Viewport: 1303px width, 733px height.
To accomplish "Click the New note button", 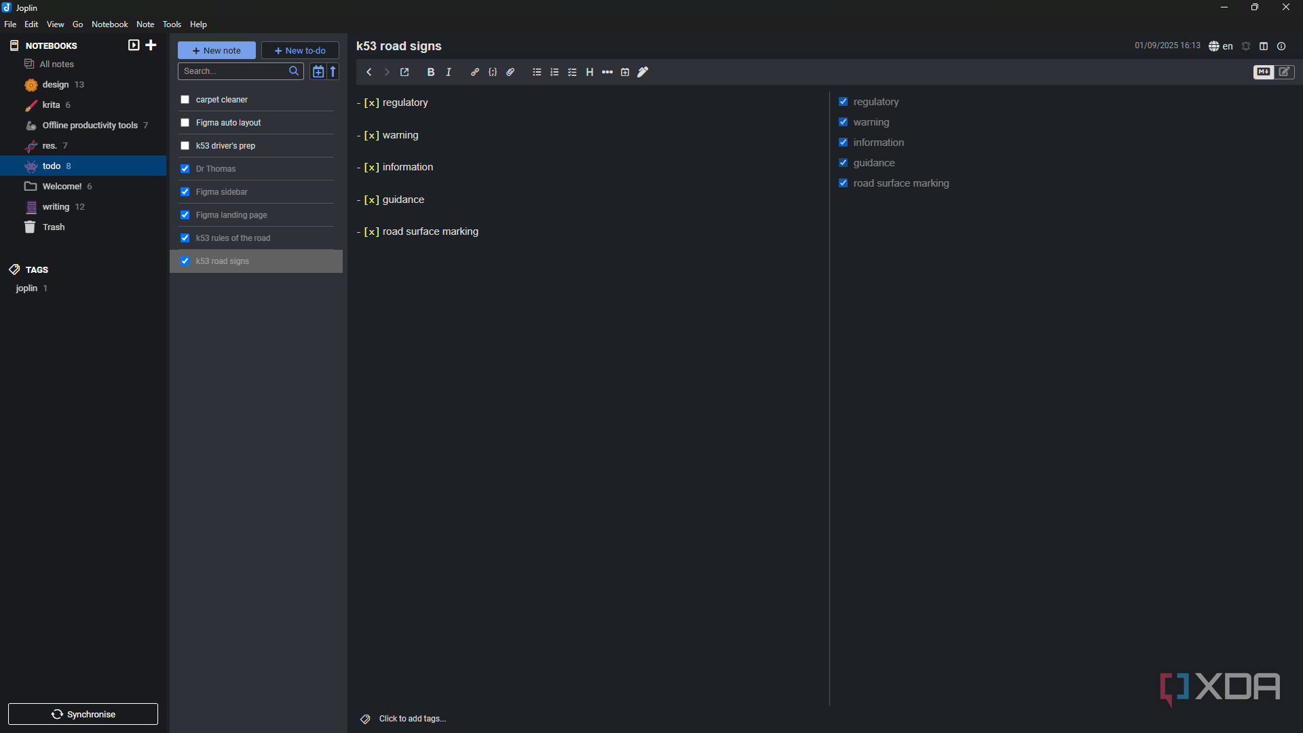I will point(216,50).
